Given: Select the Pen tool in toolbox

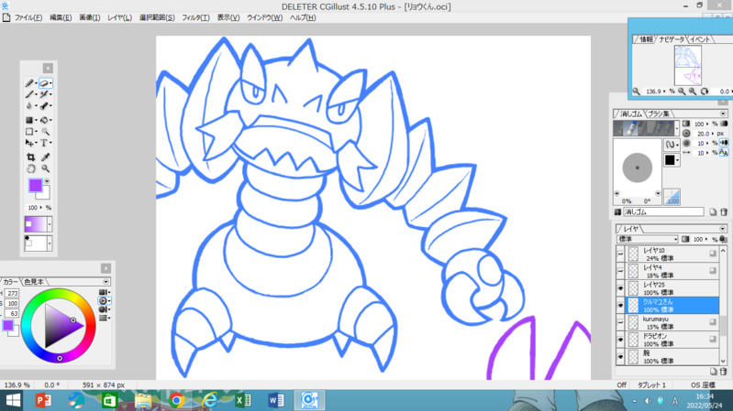Looking at the screenshot, I should [29, 83].
